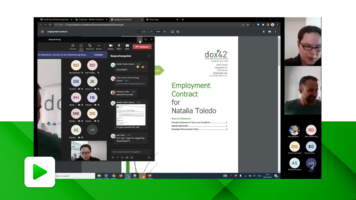The image size is (356, 200).
Task: Open Reaktionen in meeting toolbar
Action: coord(90,47)
